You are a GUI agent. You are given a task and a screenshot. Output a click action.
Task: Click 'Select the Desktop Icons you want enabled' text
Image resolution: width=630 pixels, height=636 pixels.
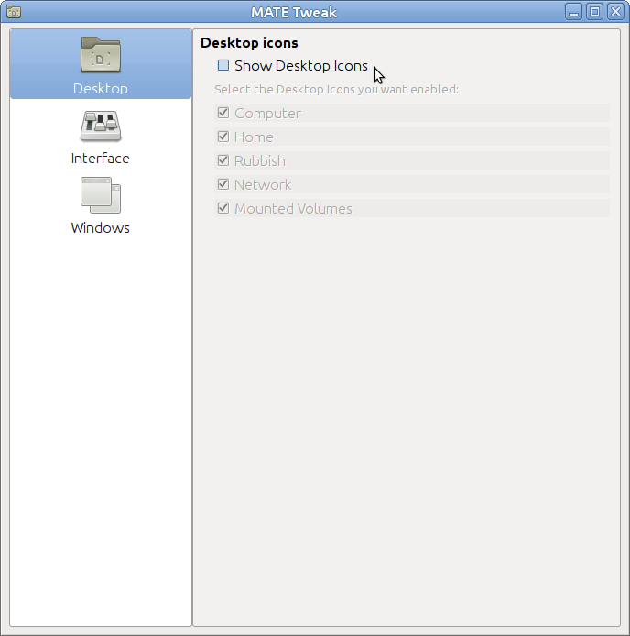pos(336,89)
